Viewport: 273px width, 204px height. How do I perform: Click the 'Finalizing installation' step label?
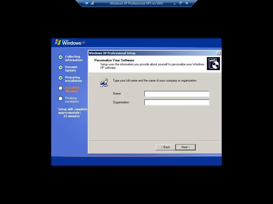[72, 100]
